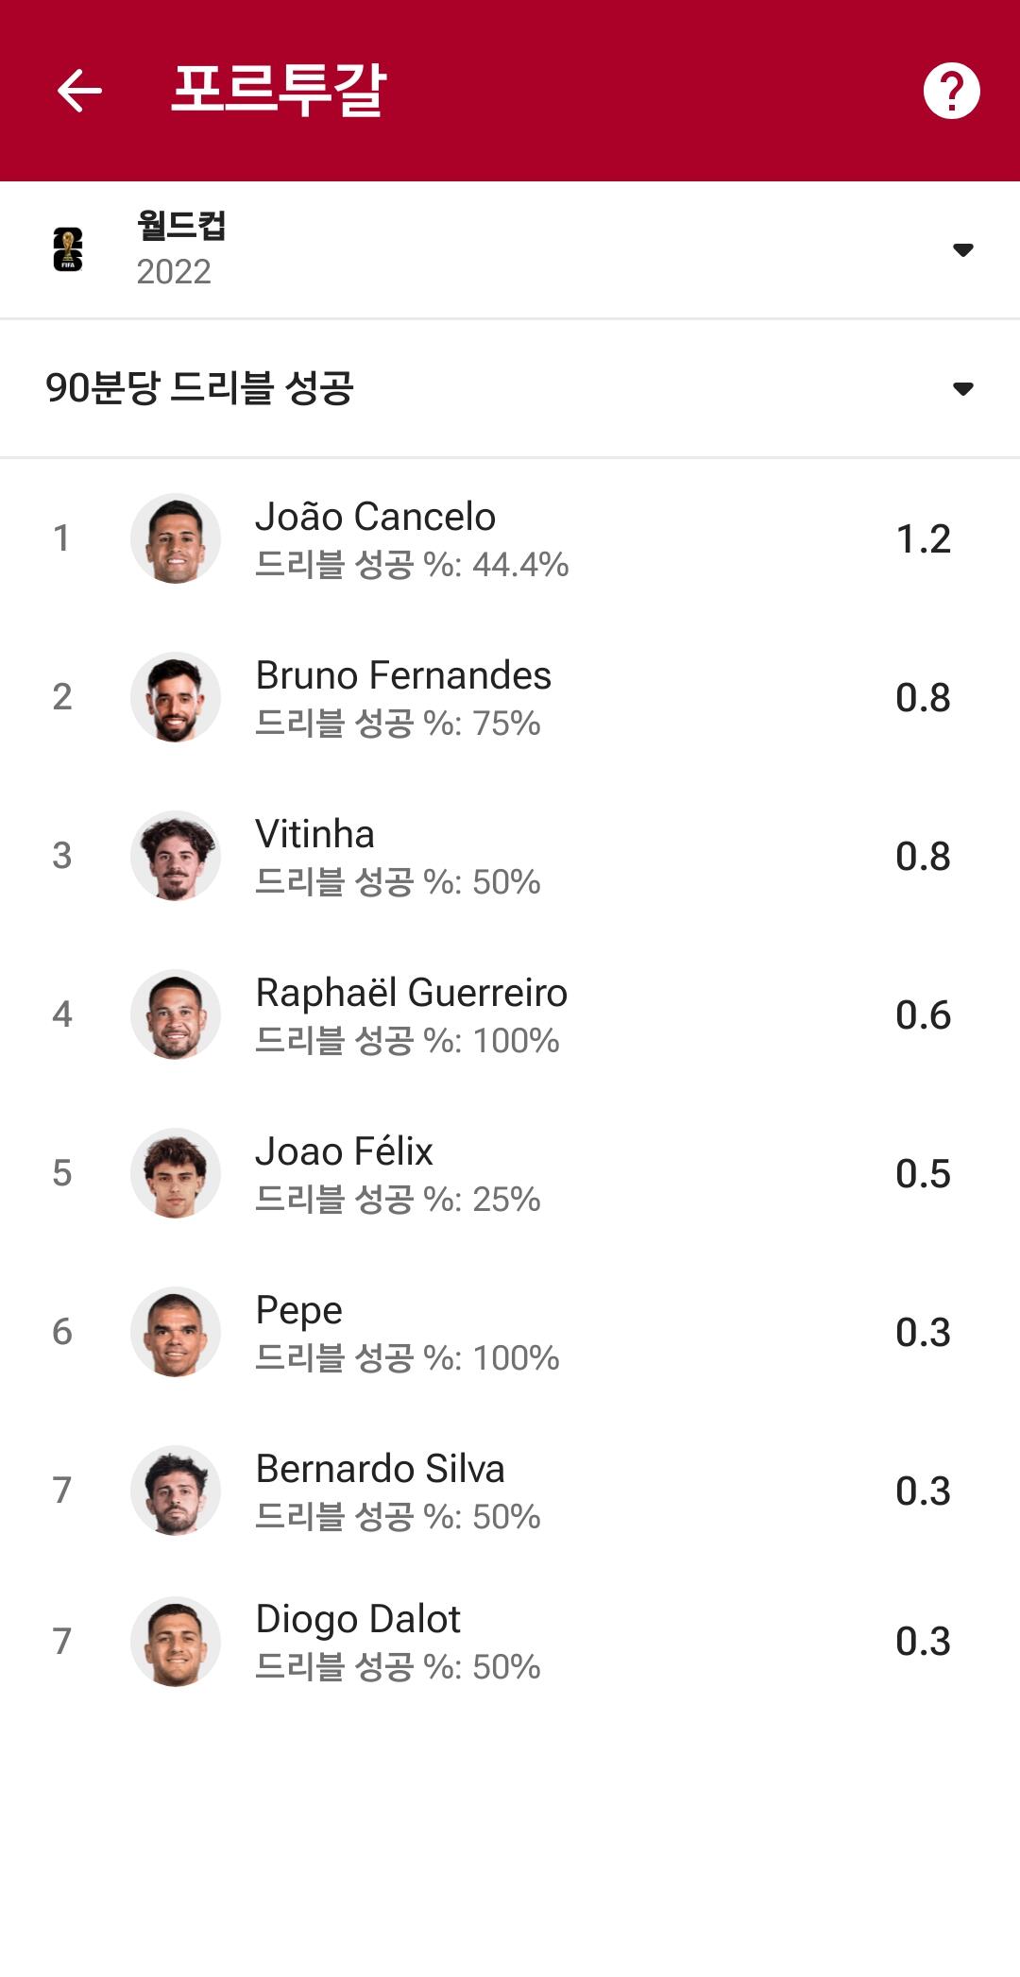Viewport: 1020px width, 1977px height.
Task: Select Bernardo Silva in the ranking list
Action: click(510, 1491)
